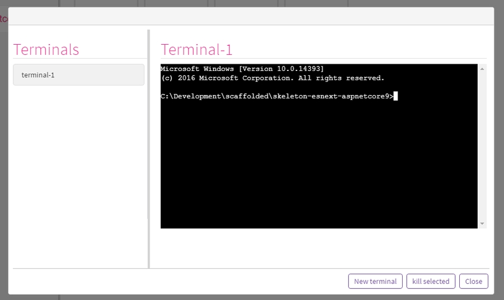Click the Terminals panel heading
The height and width of the screenshot is (300, 504).
coord(46,49)
